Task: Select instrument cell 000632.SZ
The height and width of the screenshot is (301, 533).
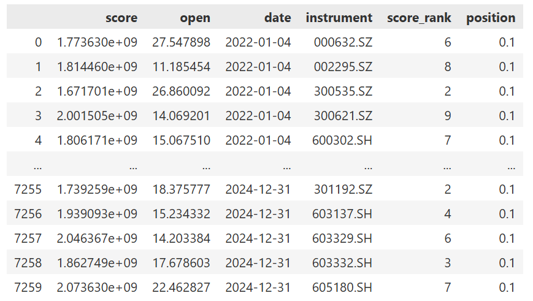Action: point(343,42)
